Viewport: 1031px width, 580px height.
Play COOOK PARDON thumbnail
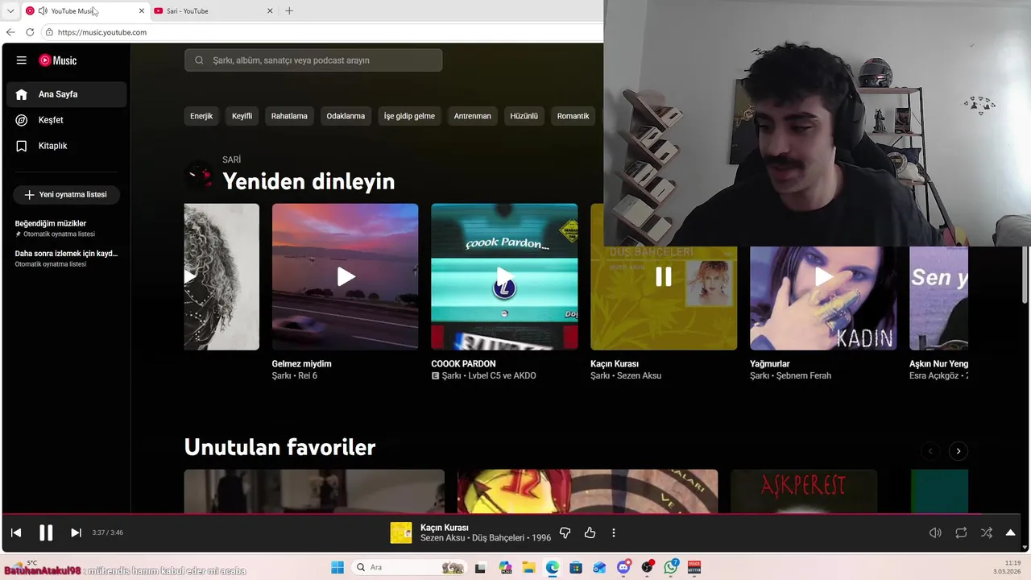click(504, 276)
